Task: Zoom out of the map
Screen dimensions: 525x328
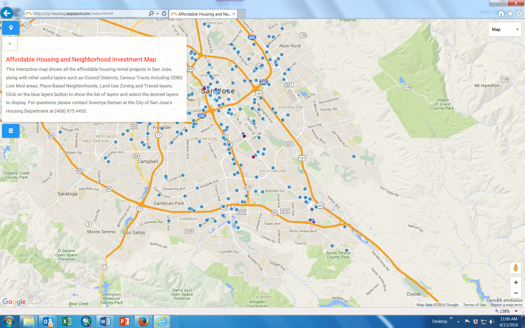Action: 516,293
